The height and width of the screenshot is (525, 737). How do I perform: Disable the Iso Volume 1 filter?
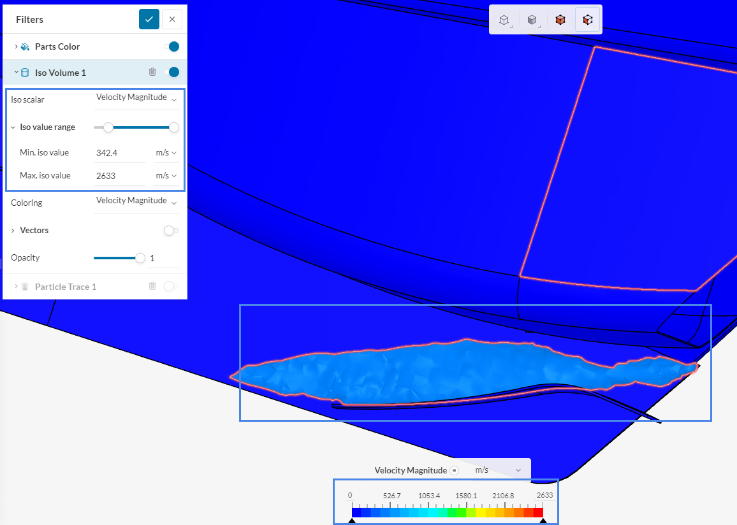click(x=172, y=72)
